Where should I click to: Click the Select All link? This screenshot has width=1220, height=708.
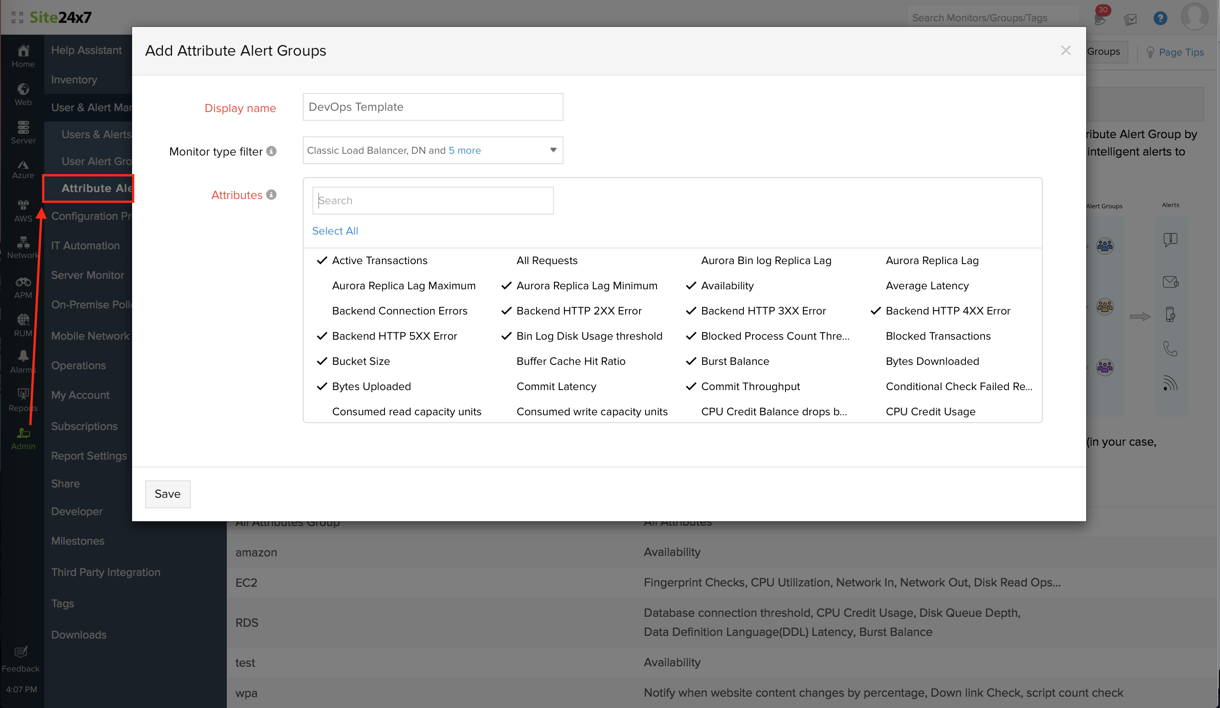click(335, 231)
